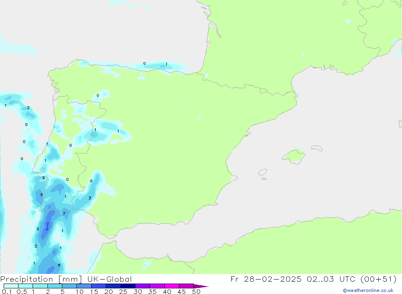The height and width of the screenshot is (294, 402).
Task: Select the 1–2 mm legend color swatch
Action: pos(40,286)
